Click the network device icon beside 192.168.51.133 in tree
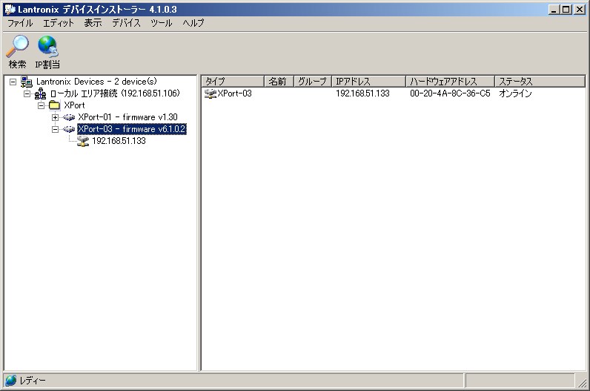 (83, 141)
